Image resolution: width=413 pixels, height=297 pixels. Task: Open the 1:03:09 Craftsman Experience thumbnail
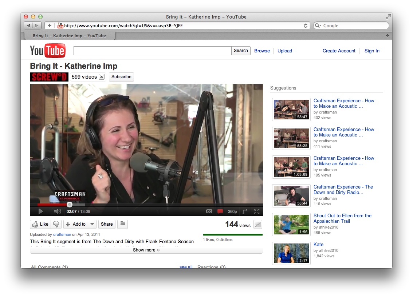[x=291, y=167]
